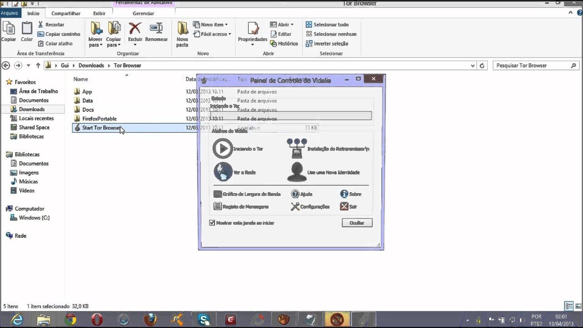This screenshot has height=328, width=583.
Task: Switch to the Compartilhar ribbon tab
Action: 66,14
